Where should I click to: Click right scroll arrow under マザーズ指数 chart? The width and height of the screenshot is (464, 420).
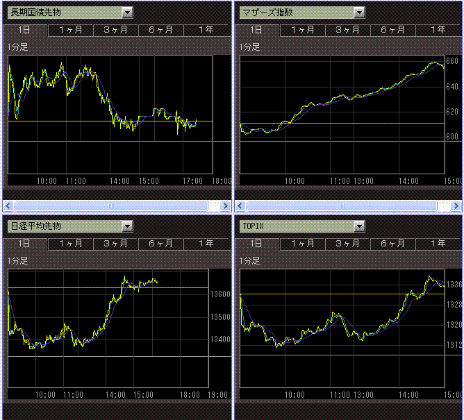click(x=456, y=205)
